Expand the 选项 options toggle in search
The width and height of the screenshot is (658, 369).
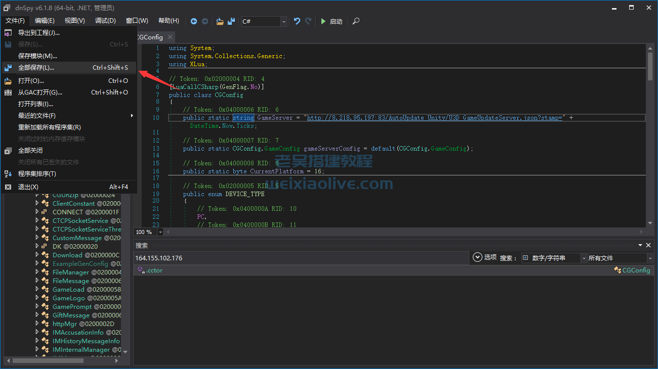[x=477, y=257]
